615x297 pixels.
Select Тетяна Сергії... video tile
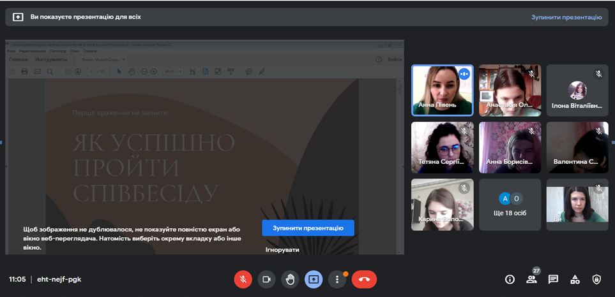tap(443, 147)
